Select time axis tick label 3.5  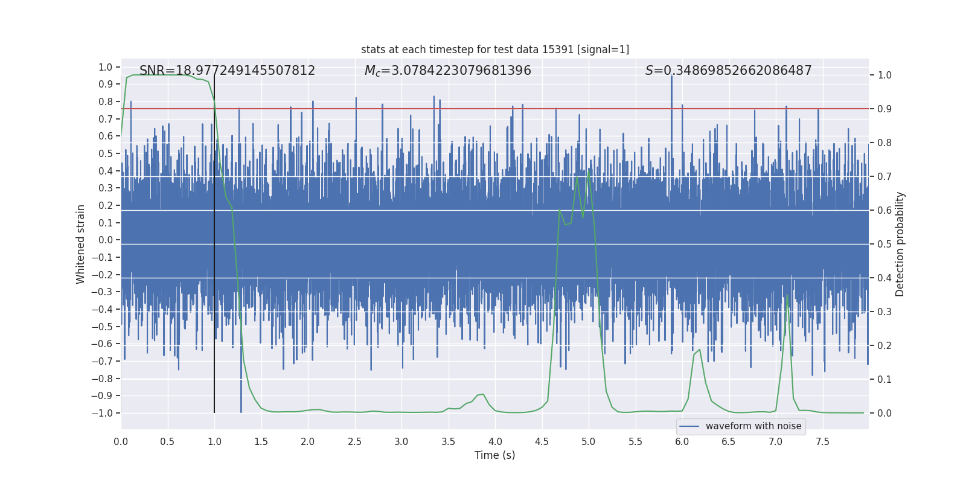pyautogui.click(x=449, y=441)
